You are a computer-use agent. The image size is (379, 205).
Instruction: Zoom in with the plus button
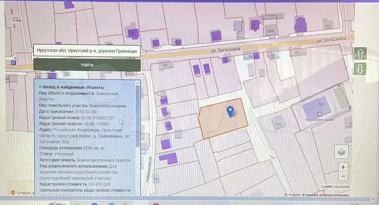343,167
